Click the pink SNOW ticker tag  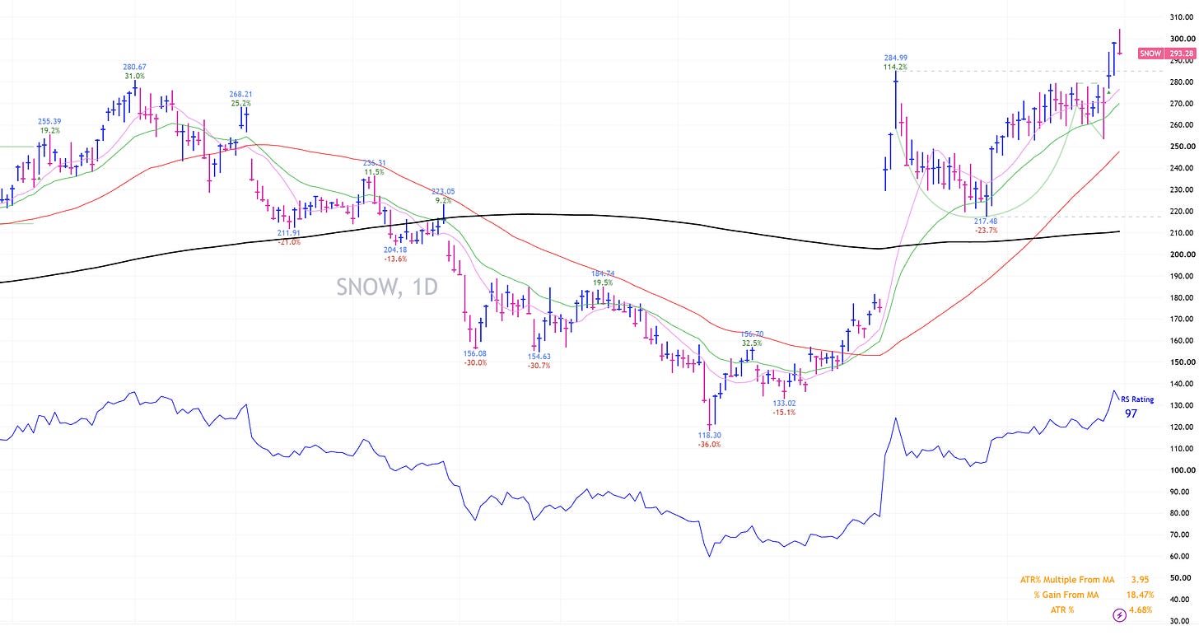click(x=1151, y=54)
